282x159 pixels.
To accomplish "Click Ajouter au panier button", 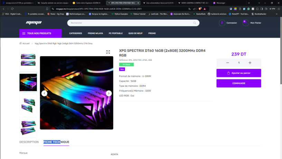I will click(x=239, y=73).
